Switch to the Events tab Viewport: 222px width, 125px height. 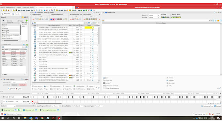[x=16, y=14]
